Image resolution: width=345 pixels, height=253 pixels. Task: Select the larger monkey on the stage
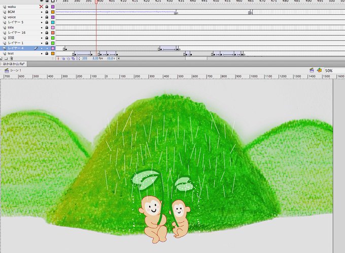point(153,220)
